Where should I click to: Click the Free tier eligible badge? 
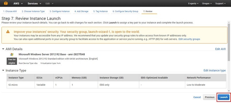click(x=12, y=61)
